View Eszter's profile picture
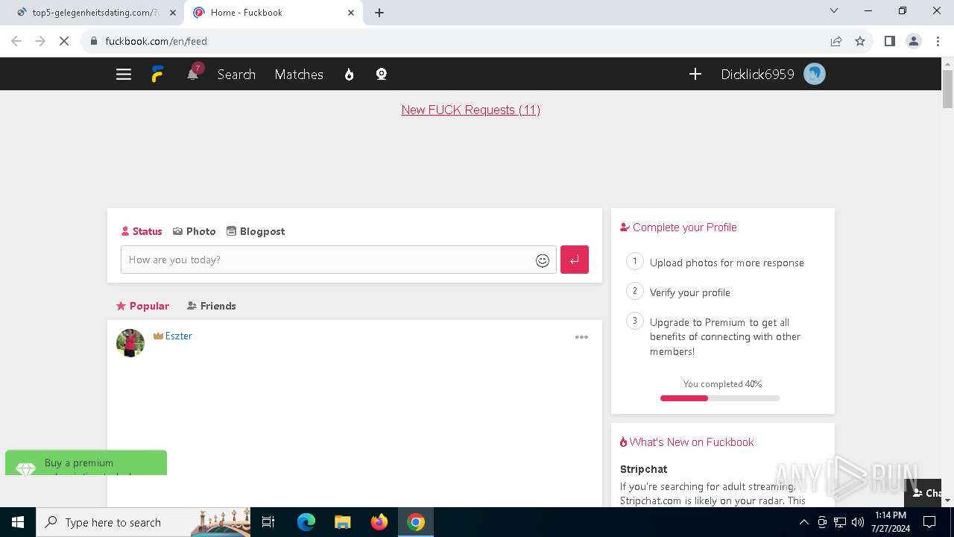Screen dimensions: 954x537 tap(130, 343)
